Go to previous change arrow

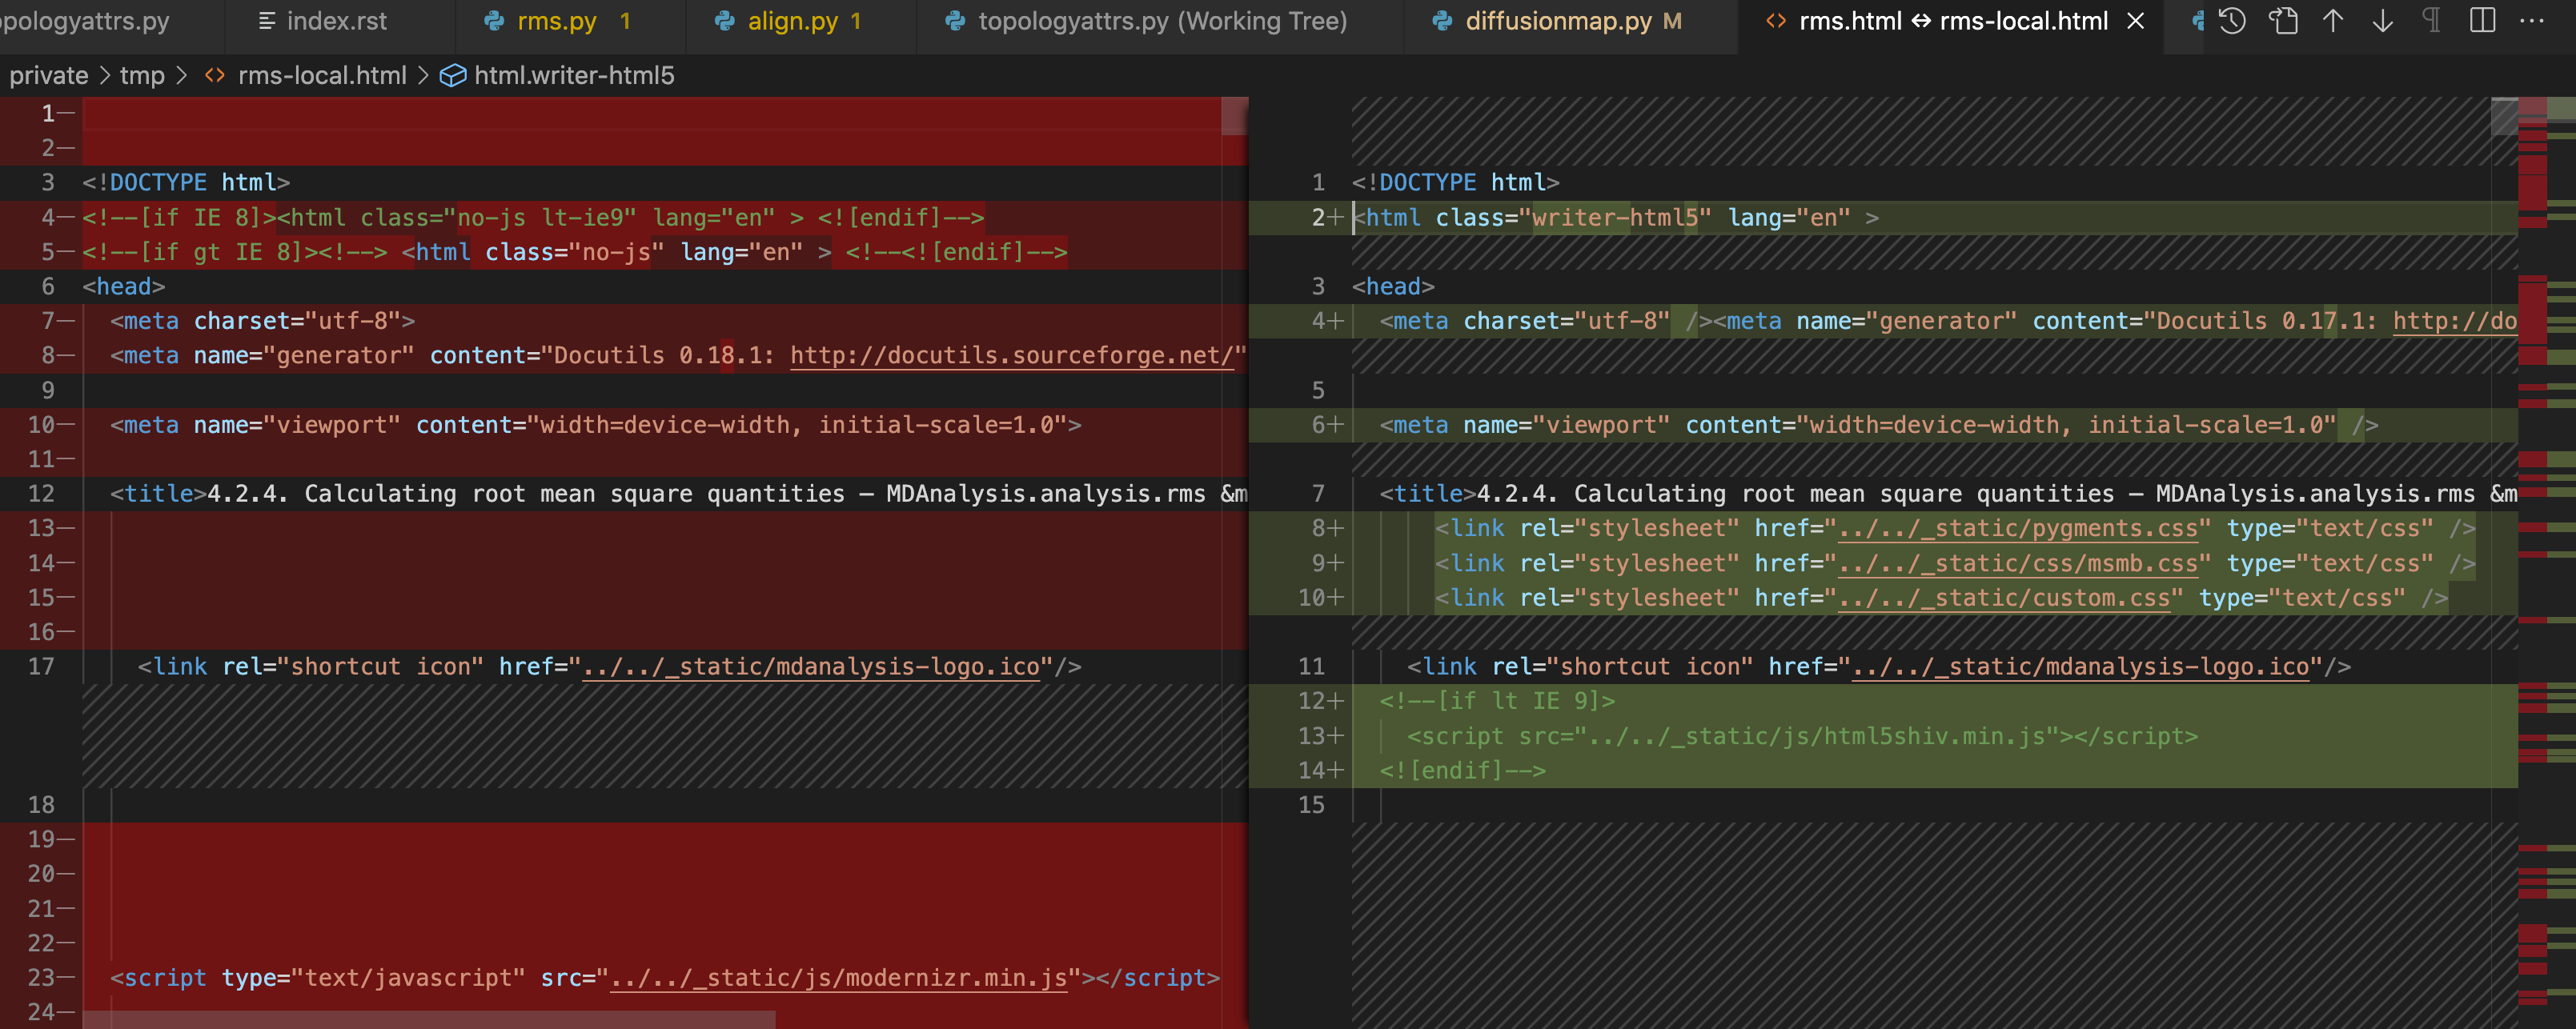coord(2333,21)
